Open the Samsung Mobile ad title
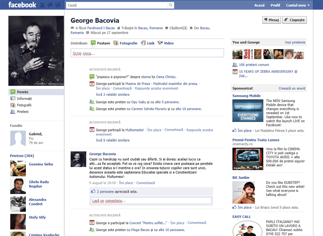This screenshot has width=323, height=236. point(246,96)
